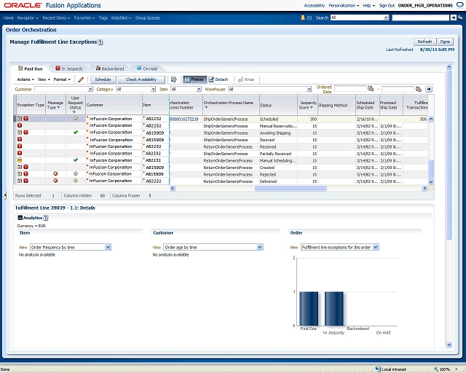Click the Schedule button
Screen dimensions: 466x373
pyautogui.click(x=103, y=79)
